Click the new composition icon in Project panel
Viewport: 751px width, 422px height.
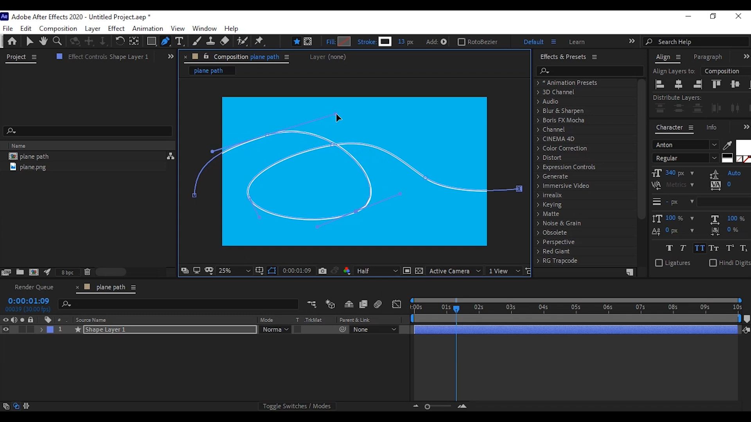[x=34, y=272]
